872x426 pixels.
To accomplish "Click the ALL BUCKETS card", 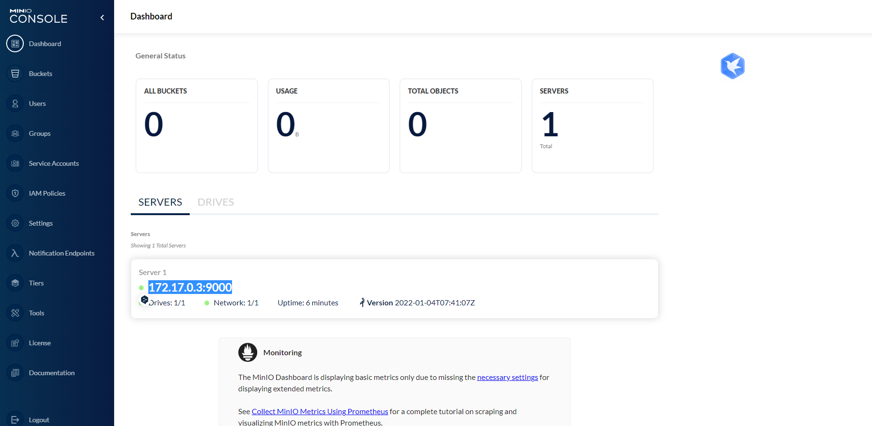I will click(x=197, y=126).
